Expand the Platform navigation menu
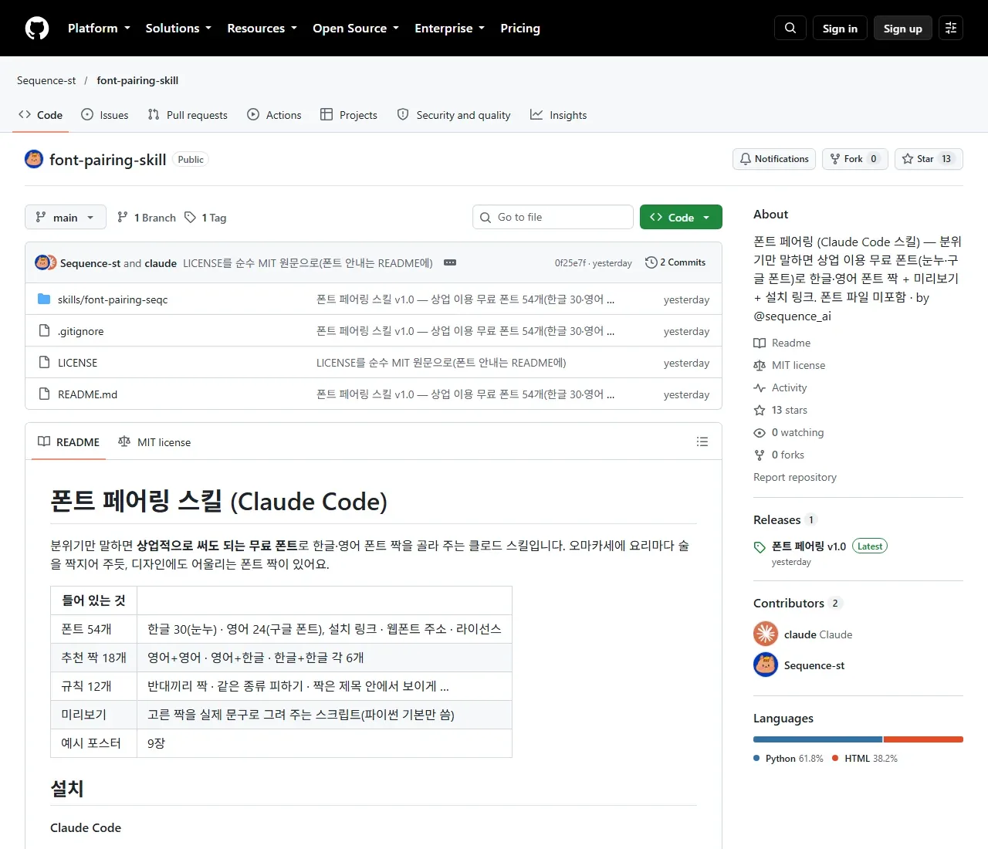This screenshot has width=988, height=849. point(99,28)
